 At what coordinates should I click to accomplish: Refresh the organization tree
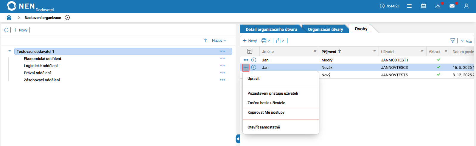click(6, 30)
